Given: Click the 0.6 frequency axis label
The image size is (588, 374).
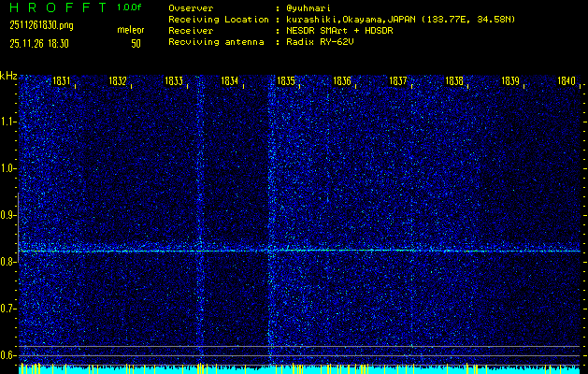Looking at the screenshot, I should click(x=8, y=355).
